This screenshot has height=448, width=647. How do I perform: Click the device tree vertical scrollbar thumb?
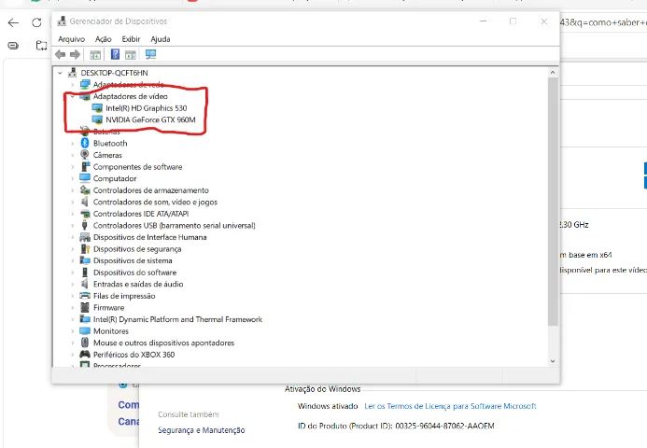click(x=553, y=203)
